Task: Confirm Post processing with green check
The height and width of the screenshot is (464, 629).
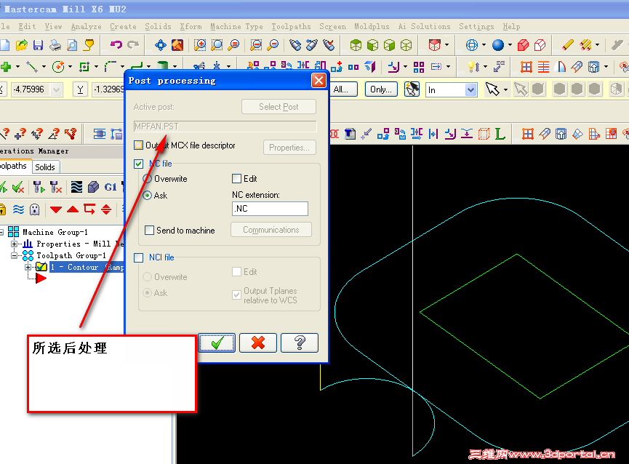Action: click(x=217, y=343)
